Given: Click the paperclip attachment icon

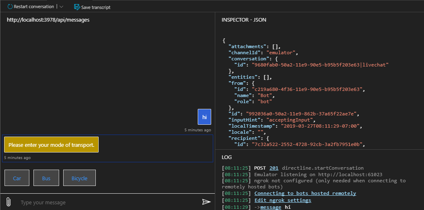Looking at the screenshot, I should (9, 202).
